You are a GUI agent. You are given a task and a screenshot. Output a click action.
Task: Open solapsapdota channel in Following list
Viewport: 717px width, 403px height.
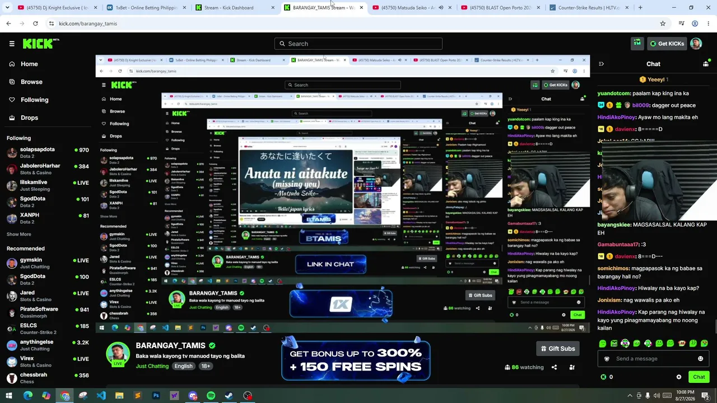[48, 152]
